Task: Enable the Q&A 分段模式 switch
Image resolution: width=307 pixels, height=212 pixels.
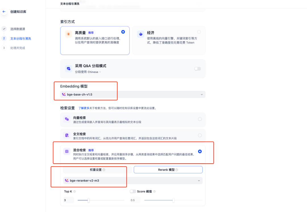Action: pyautogui.click(x=197, y=68)
